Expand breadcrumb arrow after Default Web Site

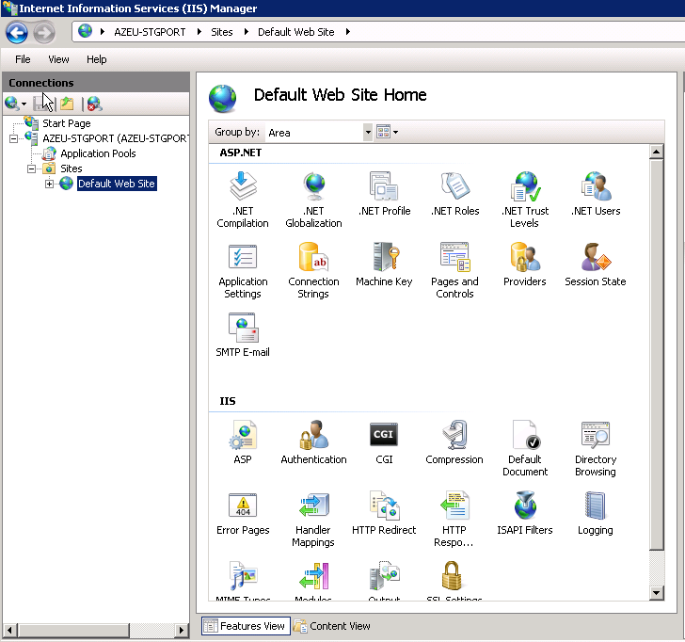click(348, 32)
